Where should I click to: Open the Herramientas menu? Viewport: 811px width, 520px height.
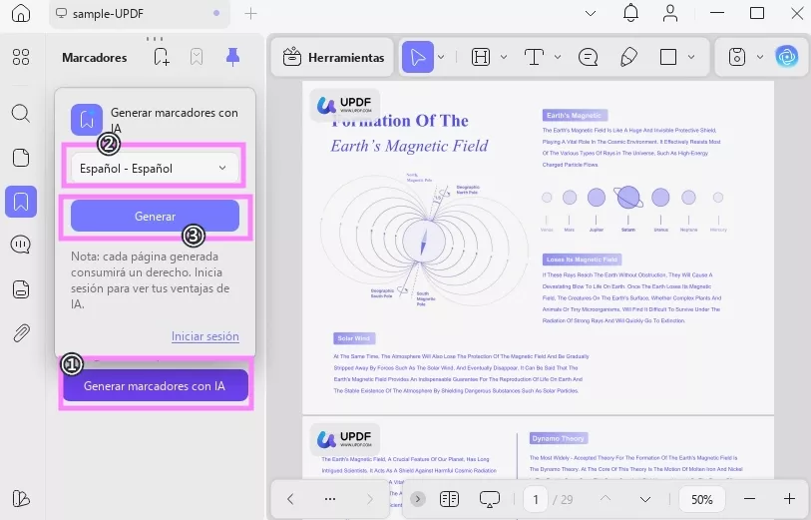(x=333, y=58)
